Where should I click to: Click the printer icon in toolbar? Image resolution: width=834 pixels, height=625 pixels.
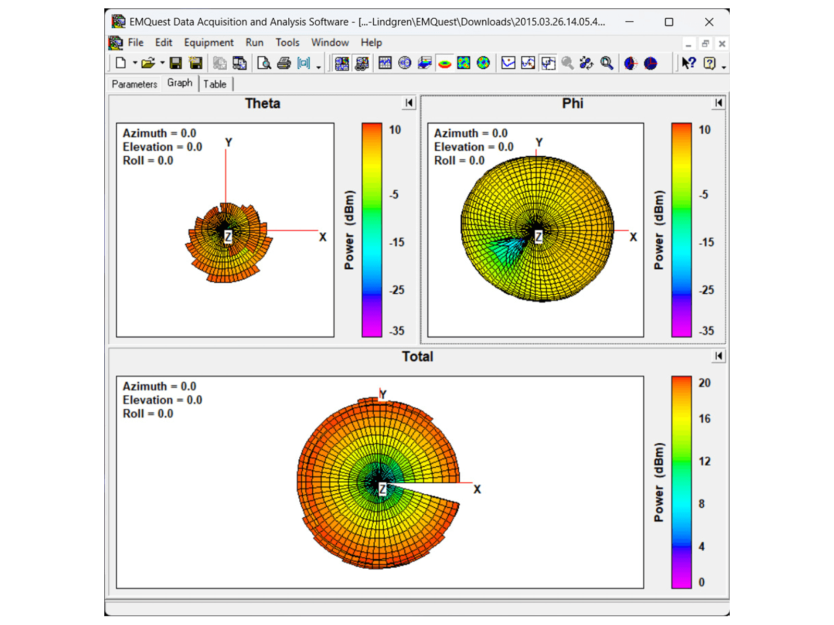tap(284, 64)
